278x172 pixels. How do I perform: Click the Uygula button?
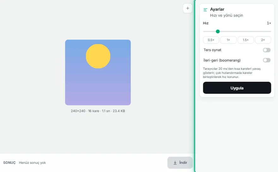pos(237,88)
